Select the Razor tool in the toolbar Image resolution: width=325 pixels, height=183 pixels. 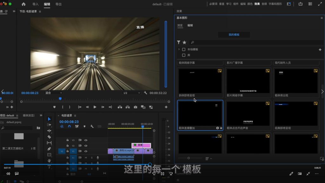click(49, 137)
